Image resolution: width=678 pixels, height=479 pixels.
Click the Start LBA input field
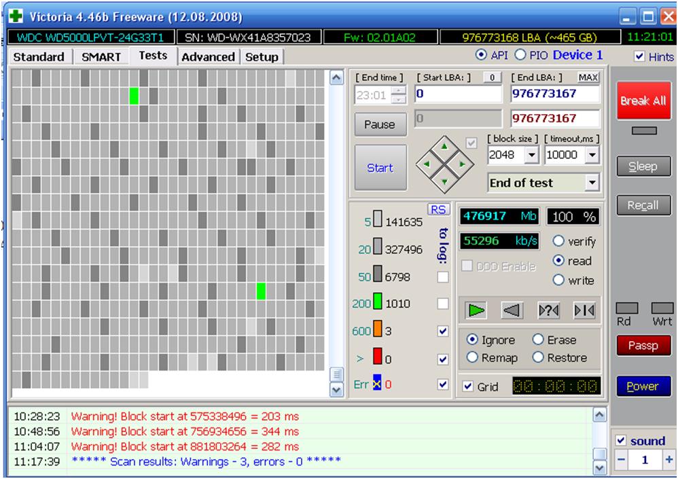click(459, 94)
